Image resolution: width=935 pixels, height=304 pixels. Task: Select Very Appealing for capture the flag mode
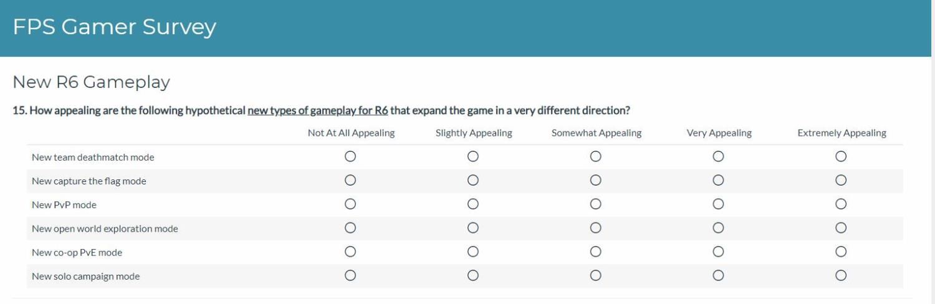(x=718, y=181)
